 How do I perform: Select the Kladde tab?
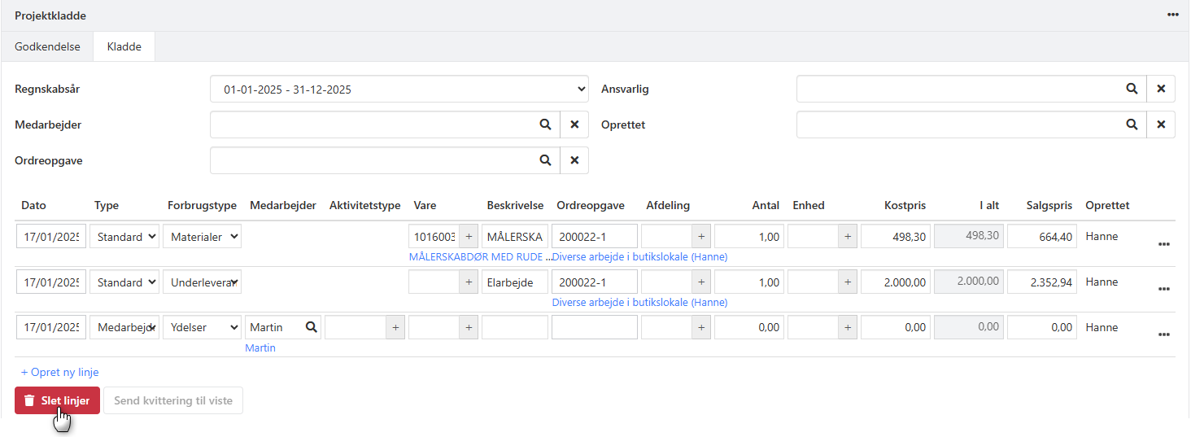[x=124, y=46]
